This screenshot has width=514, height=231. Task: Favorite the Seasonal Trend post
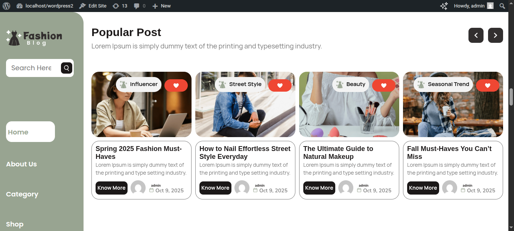click(x=487, y=86)
